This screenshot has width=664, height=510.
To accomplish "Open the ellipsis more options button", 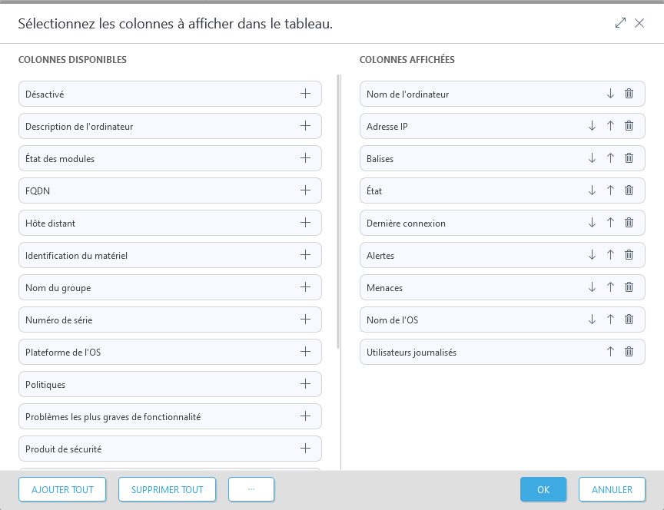I will (x=251, y=489).
